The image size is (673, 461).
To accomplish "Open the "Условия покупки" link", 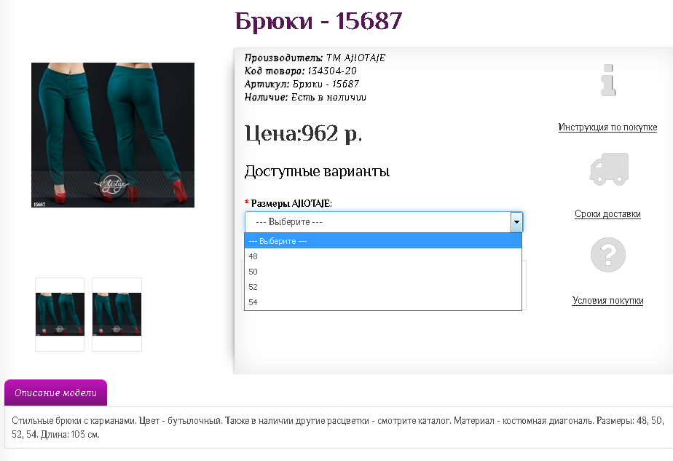I will 607,299.
